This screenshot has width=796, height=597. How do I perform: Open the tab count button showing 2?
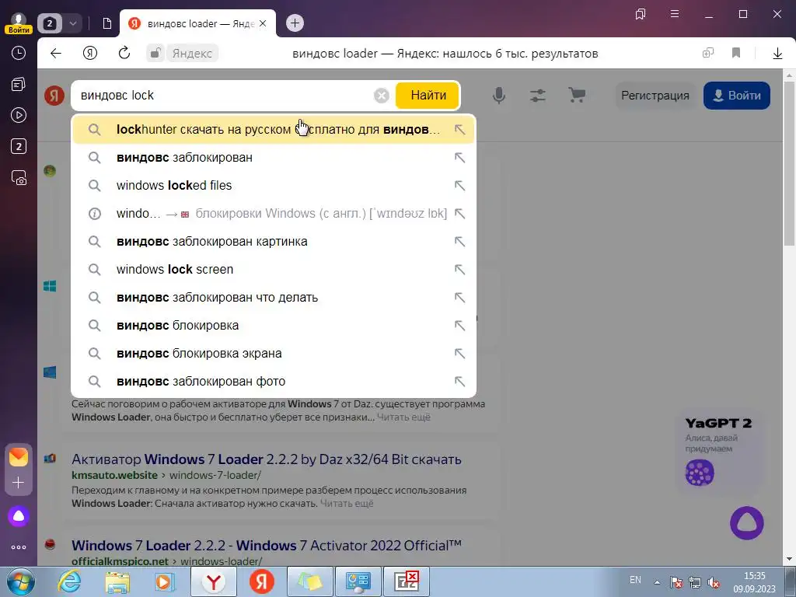(x=50, y=23)
